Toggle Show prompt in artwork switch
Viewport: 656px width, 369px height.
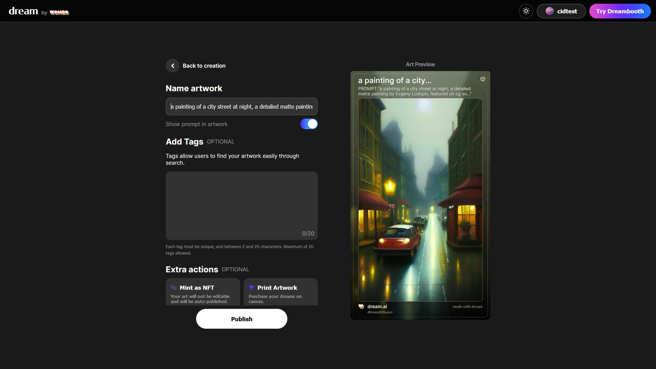tap(309, 124)
